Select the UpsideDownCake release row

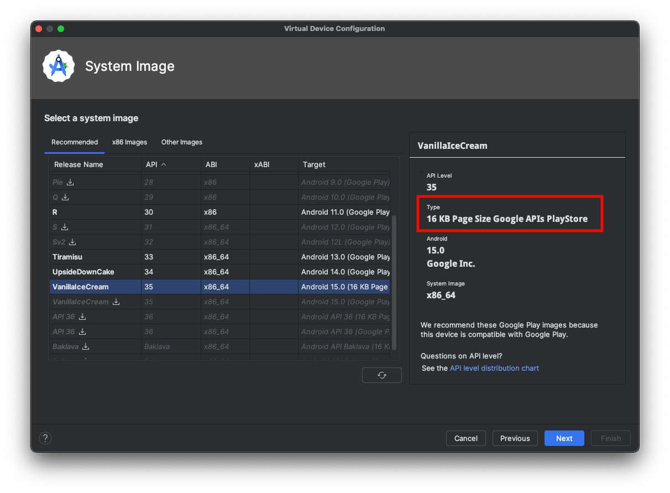pyautogui.click(x=220, y=272)
